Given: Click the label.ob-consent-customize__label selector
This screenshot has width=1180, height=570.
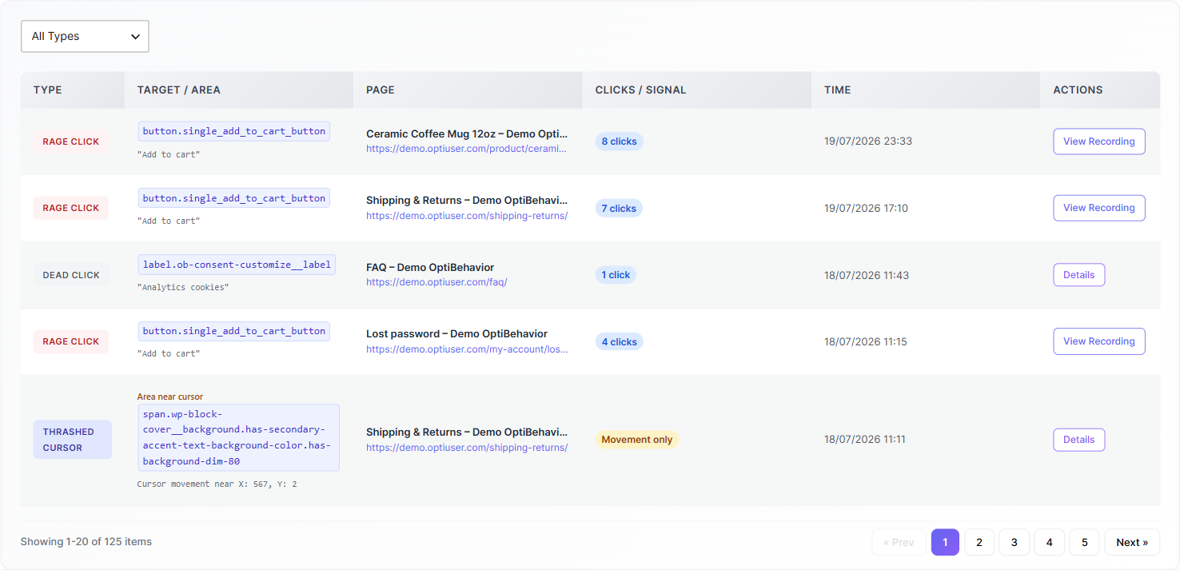Looking at the screenshot, I should (x=237, y=265).
